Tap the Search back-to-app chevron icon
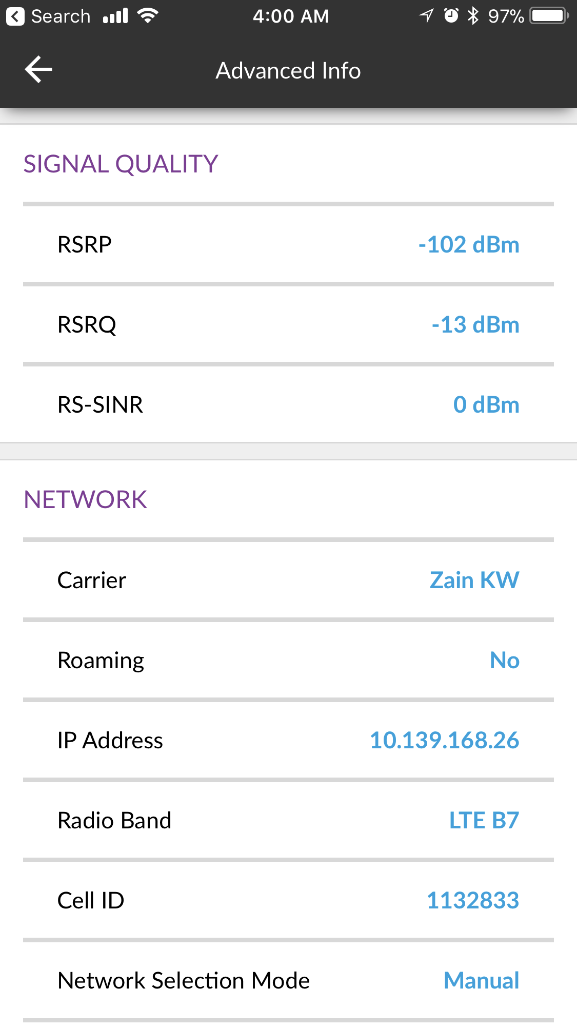The height and width of the screenshot is (1027, 577). coord(15,16)
